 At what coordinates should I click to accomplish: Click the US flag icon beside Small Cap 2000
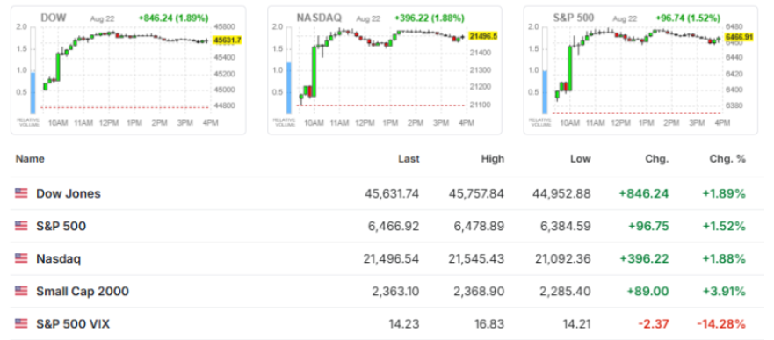tap(21, 291)
